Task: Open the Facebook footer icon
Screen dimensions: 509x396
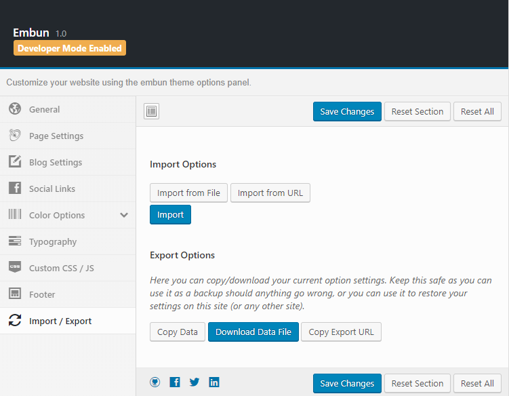Action: point(175,382)
